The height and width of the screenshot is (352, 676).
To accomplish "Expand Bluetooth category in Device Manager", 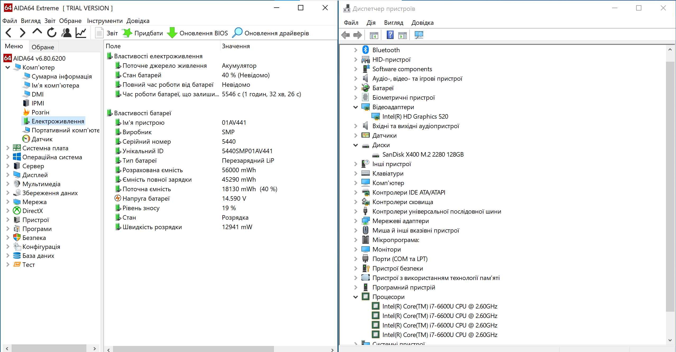I will [356, 50].
